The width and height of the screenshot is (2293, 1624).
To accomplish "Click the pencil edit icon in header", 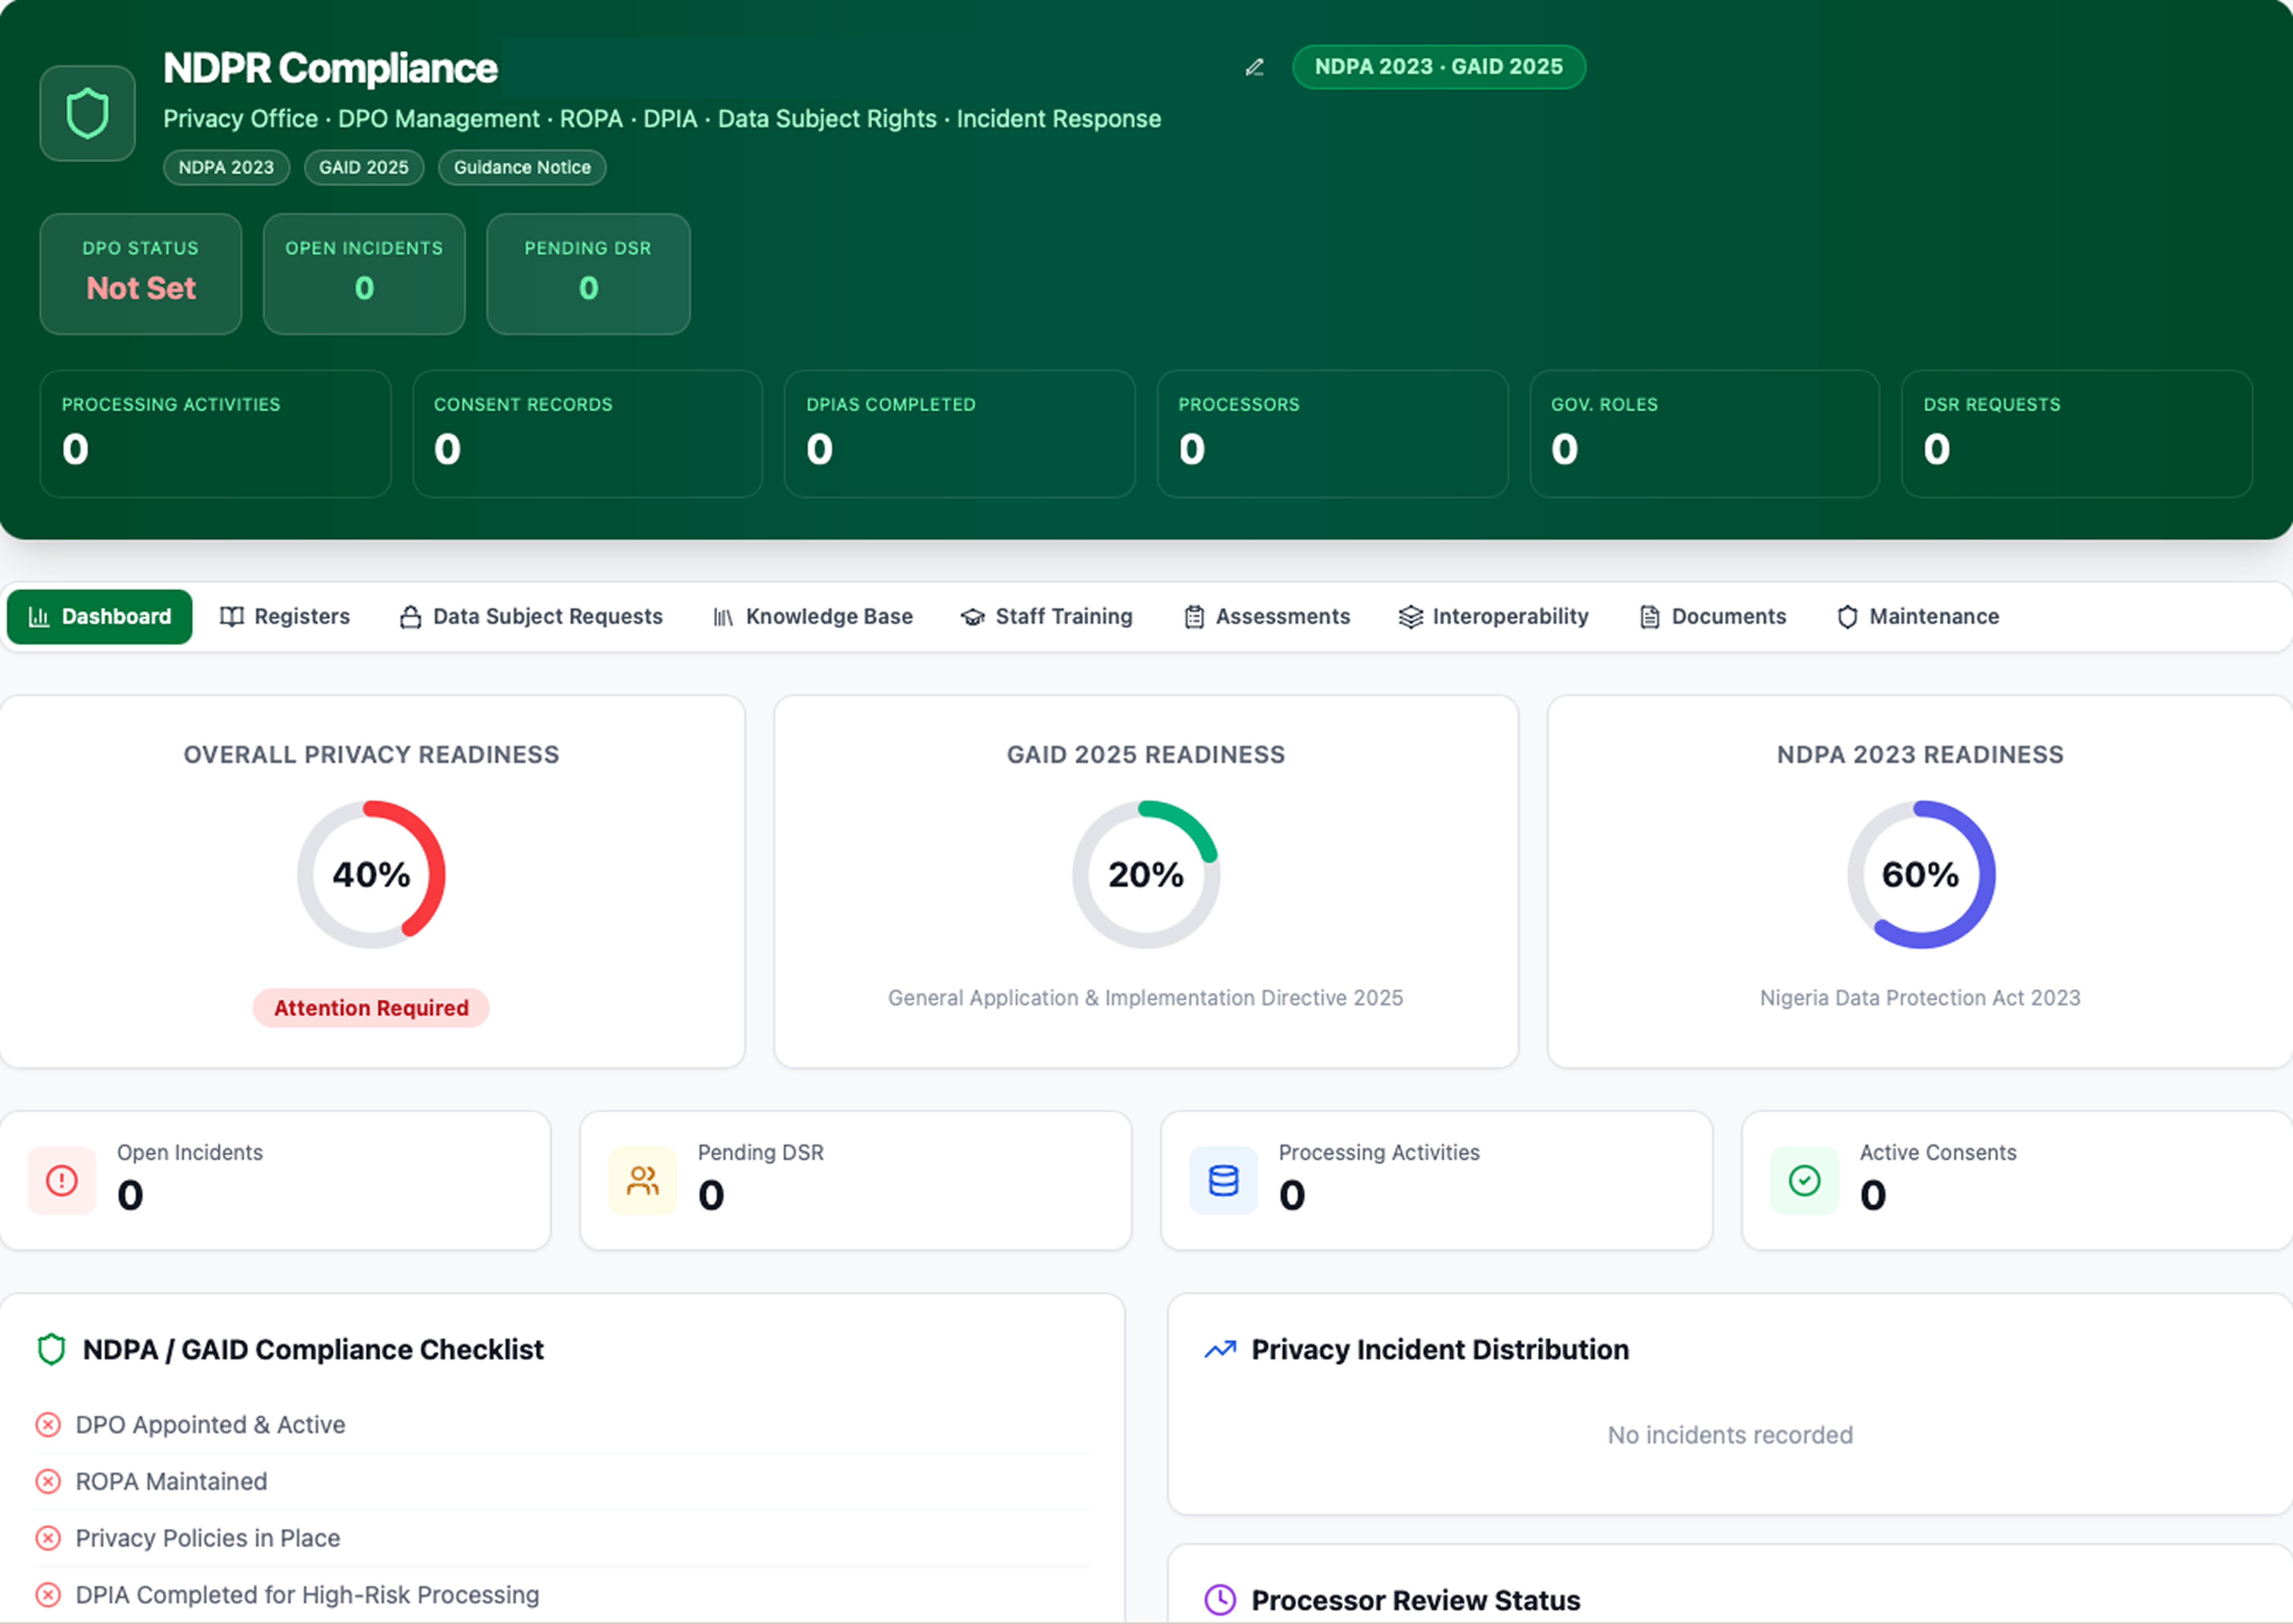I will 1254,67.
